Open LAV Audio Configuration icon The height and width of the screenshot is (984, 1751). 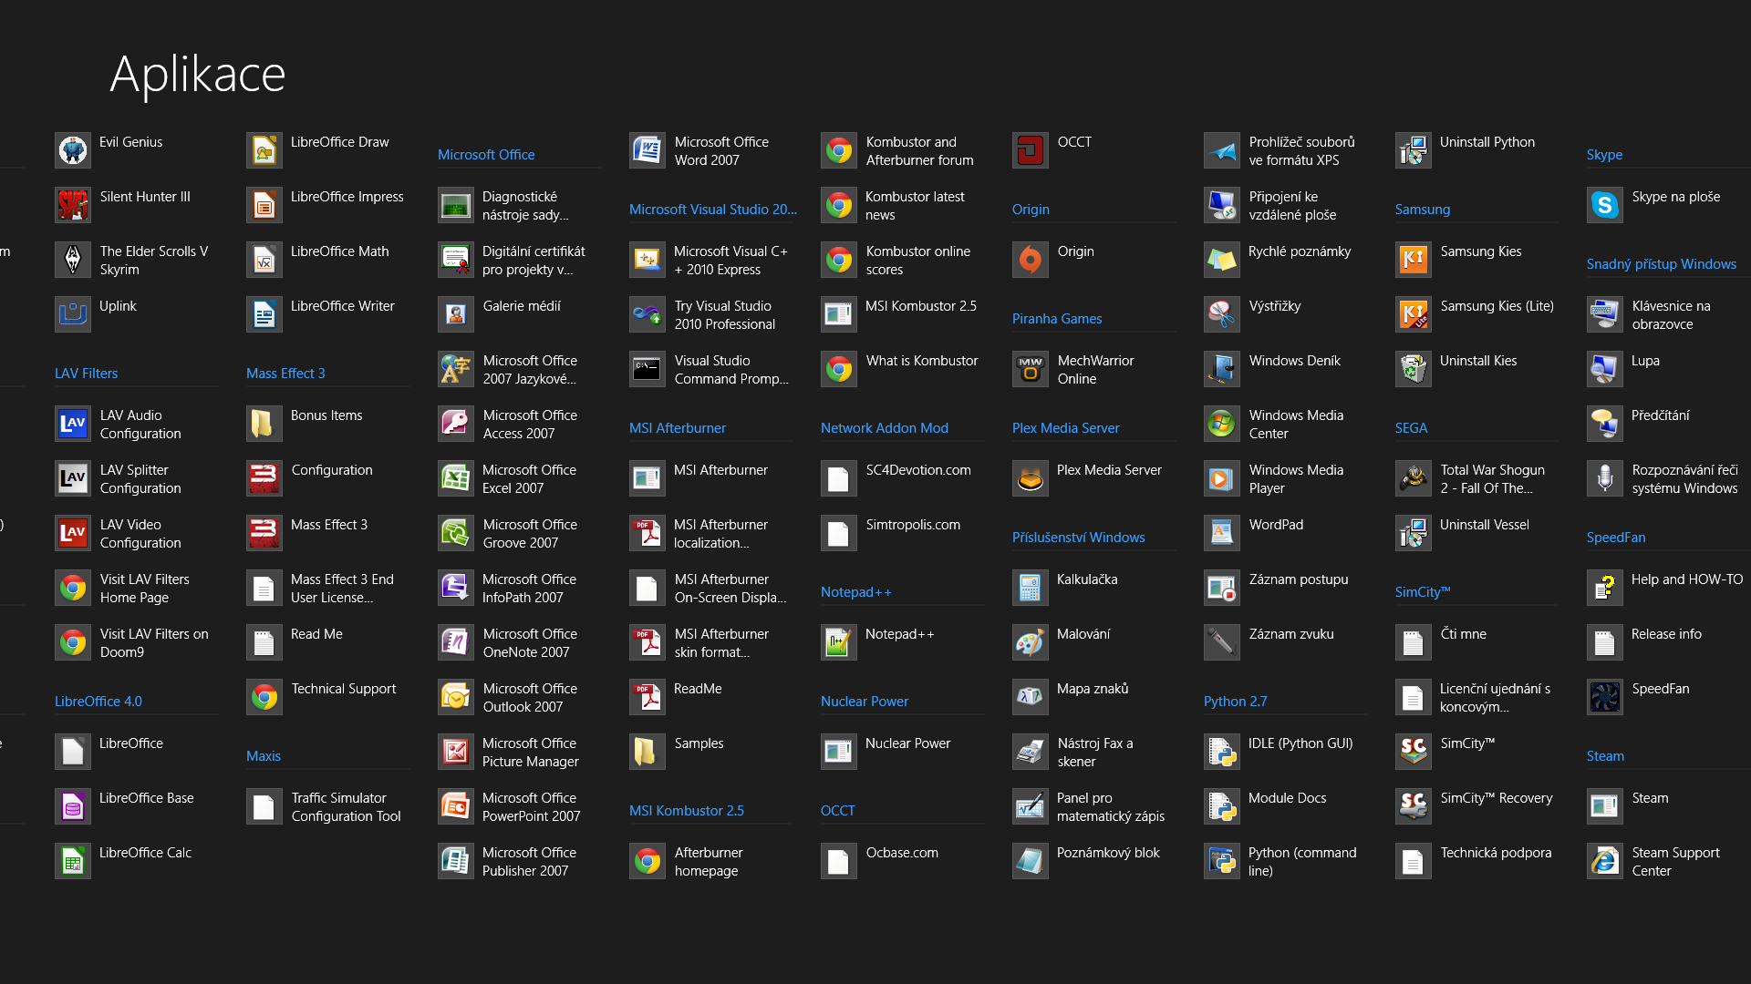tap(73, 424)
